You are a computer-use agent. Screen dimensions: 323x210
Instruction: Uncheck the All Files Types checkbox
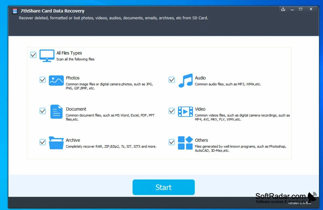(33, 55)
